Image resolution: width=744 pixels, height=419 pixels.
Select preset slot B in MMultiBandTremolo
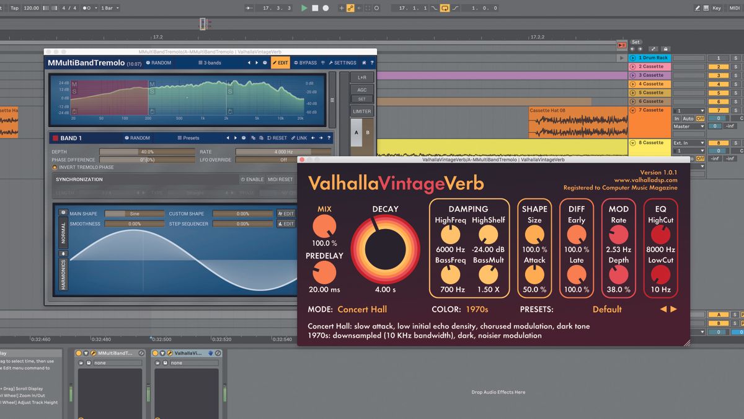coord(368,132)
